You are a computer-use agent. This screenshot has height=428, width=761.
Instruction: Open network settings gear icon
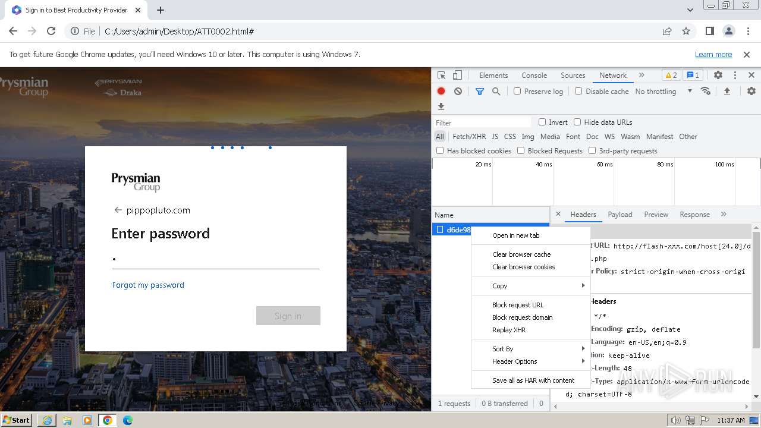751,92
